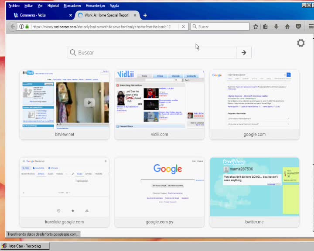Screen dimensions: 314x251
Task: Open the Archivo menu
Action: coord(14,6)
